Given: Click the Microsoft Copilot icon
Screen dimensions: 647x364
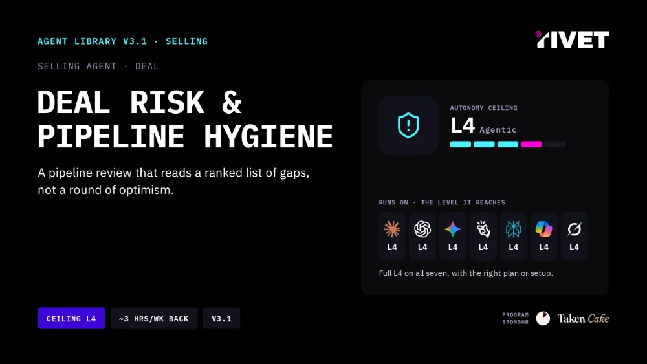Looking at the screenshot, I should tap(544, 229).
